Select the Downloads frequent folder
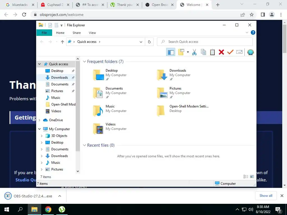287x215 pixels. pyautogui.click(x=174, y=75)
